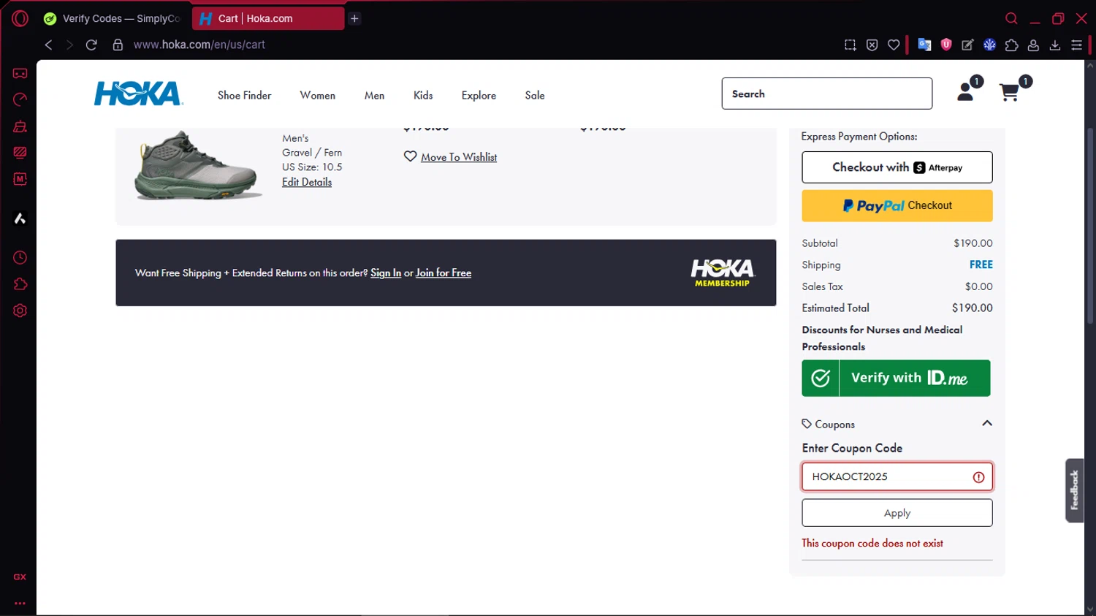
Task: Click Checkout with Afterpay button
Action: click(x=897, y=167)
